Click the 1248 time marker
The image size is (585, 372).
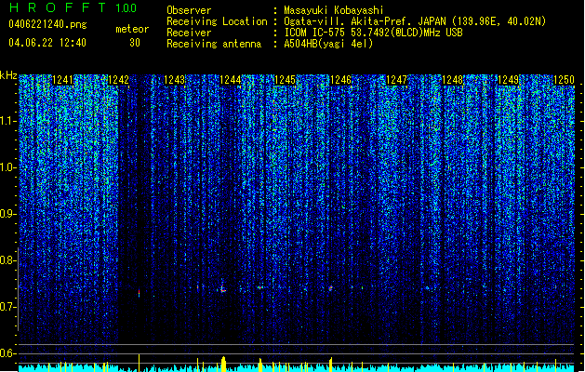(x=453, y=80)
